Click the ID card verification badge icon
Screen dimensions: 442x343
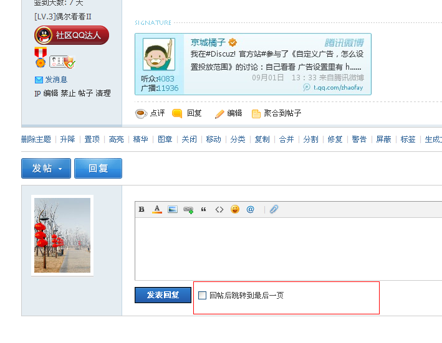[x=62, y=62]
